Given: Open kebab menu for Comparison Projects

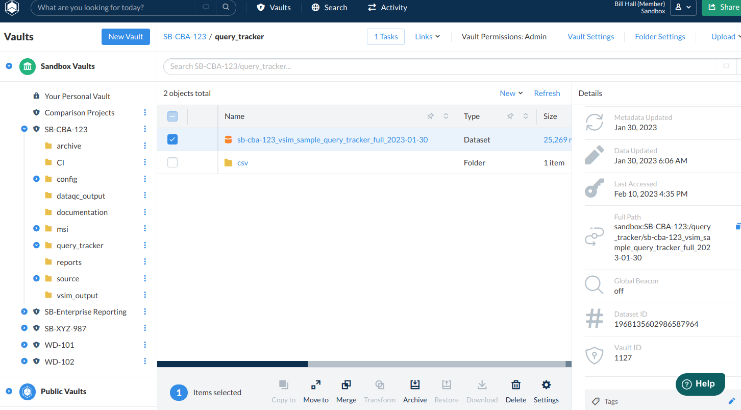Looking at the screenshot, I should pos(145,113).
